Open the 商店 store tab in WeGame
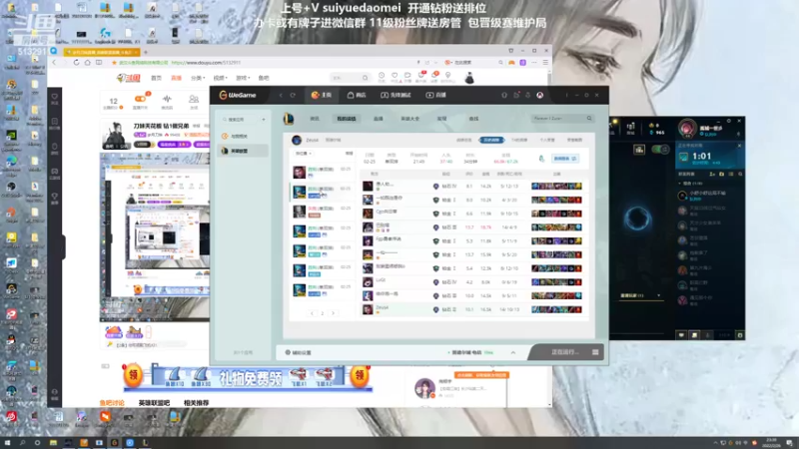 point(357,95)
